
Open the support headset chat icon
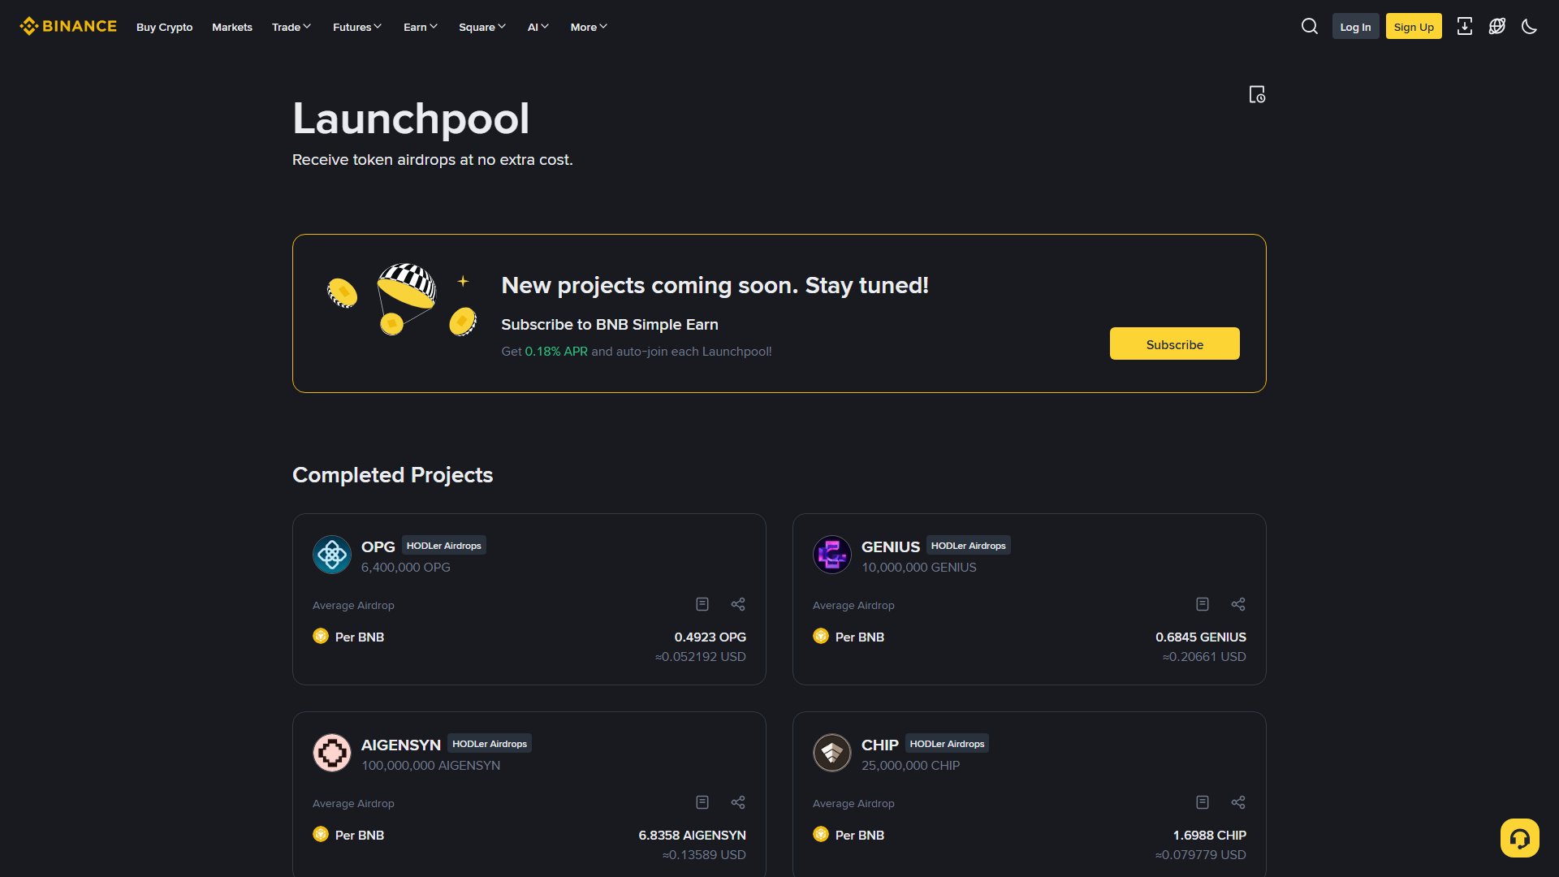(x=1519, y=838)
